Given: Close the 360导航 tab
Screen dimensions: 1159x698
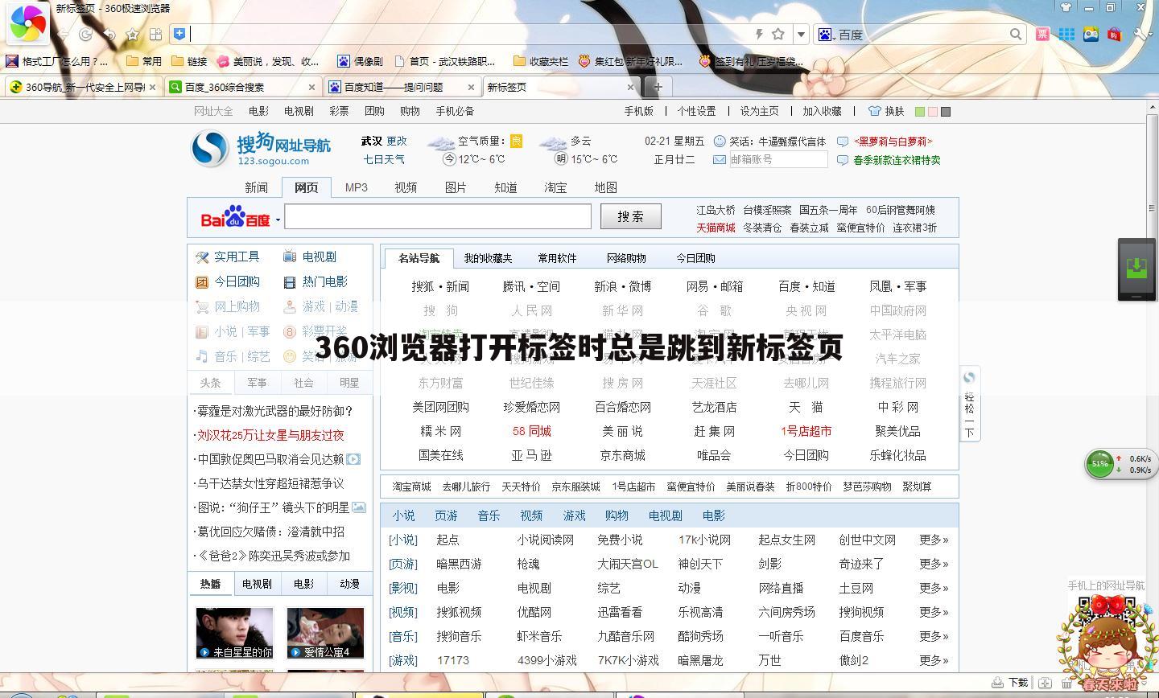Looking at the screenshot, I should tap(152, 87).
